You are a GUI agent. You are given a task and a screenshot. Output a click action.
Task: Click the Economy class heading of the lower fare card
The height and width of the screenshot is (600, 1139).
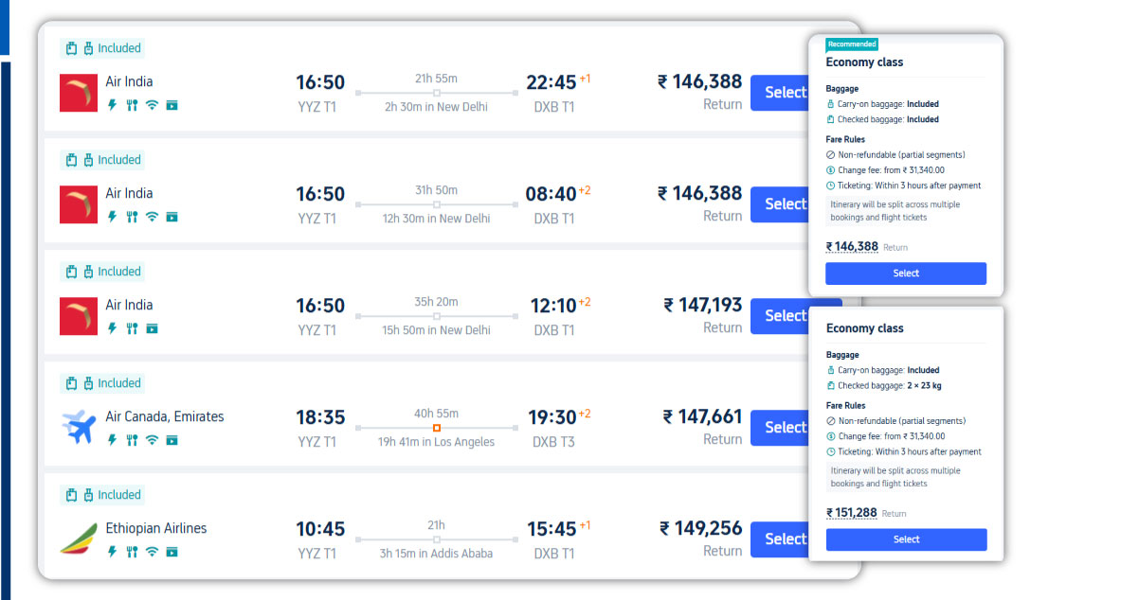click(865, 327)
